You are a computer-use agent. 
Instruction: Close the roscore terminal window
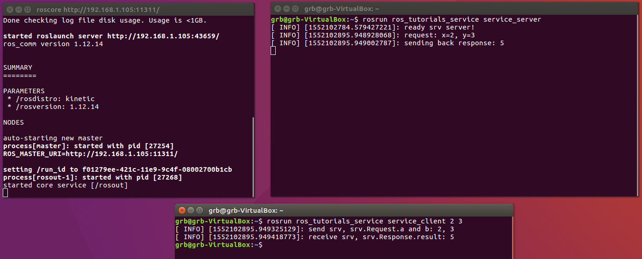(10, 9)
